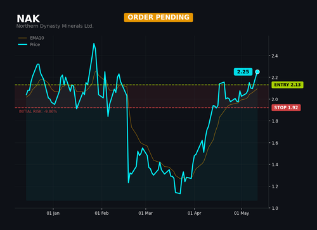Click the 2.0 price axis label
Image resolution: width=317 pixels, height=230 pixels.
coord(275,99)
